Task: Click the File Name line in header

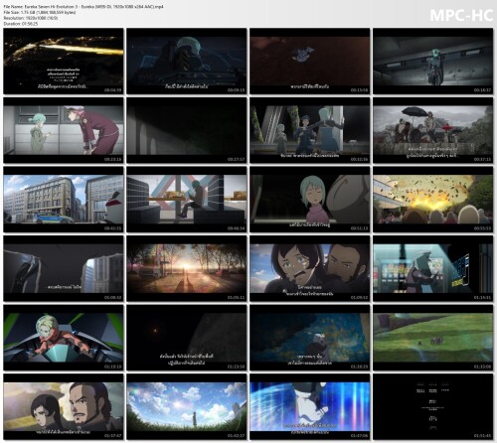Action: (83, 7)
